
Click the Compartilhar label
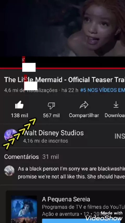coord(84,115)
